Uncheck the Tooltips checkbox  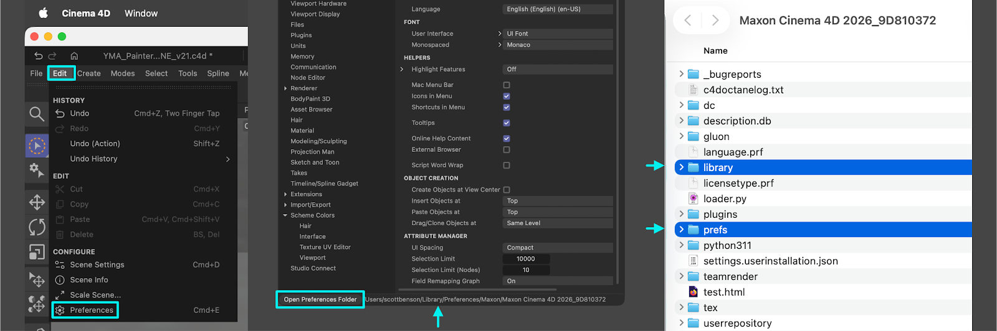(507, 123)
